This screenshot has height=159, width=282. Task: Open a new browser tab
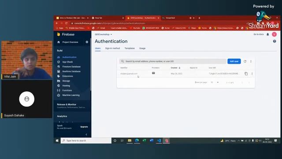pyautogui.click(x=199, y=18)
